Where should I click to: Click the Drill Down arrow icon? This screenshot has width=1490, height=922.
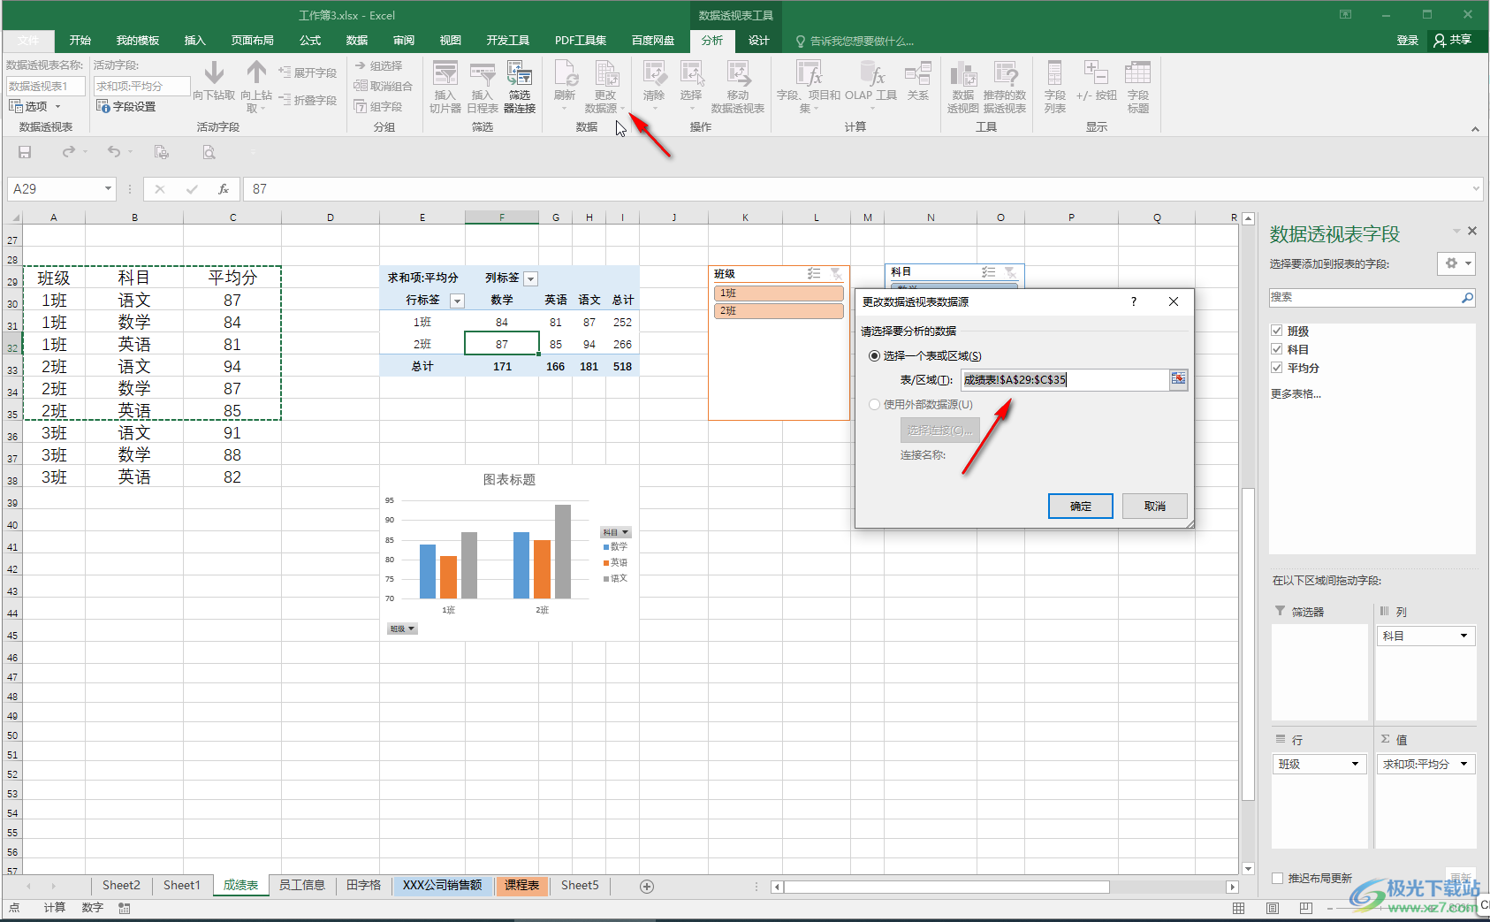(x=214, y=72)
